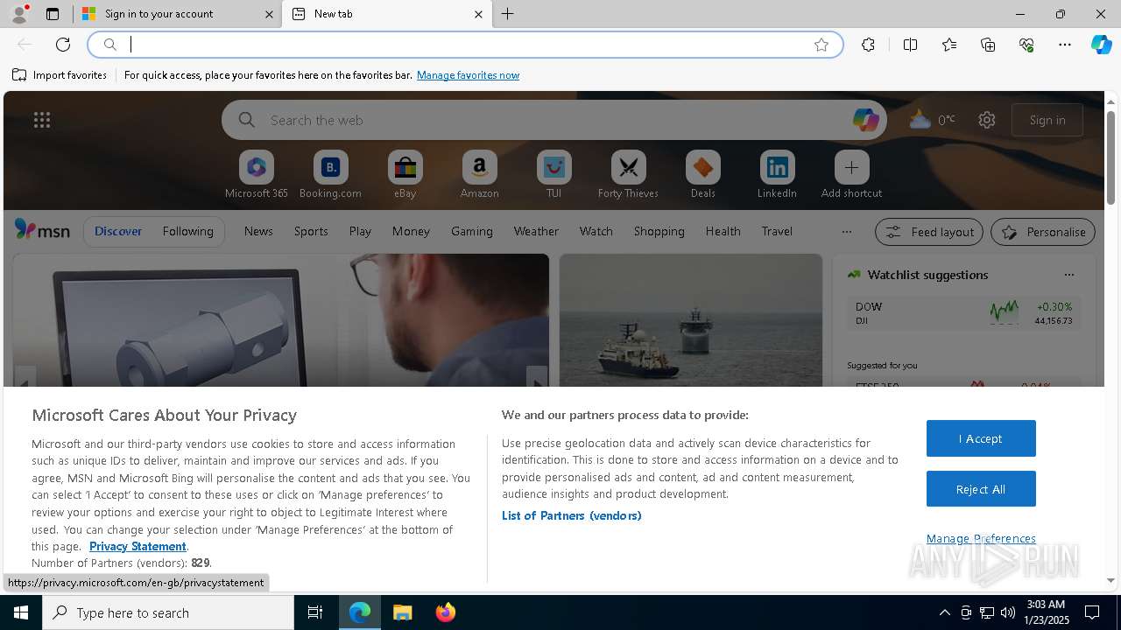This screenshot has height=630, width=1121.
Task: Open the weather 0°C widget
Action: tap(932, 120)
